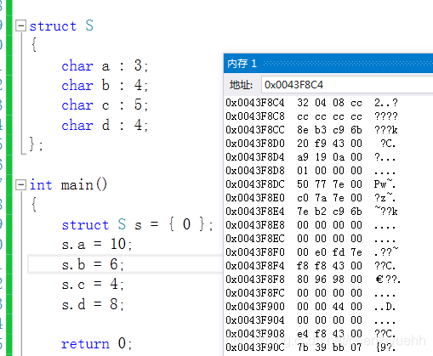Click hex bytes 20 f9 43 00
The height and width of the screenshot is (356, 433).
tap(329, 144)
